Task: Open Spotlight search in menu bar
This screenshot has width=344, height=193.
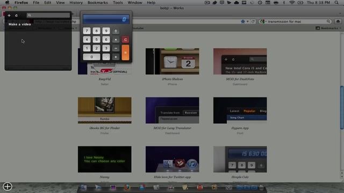Action: 336,3
